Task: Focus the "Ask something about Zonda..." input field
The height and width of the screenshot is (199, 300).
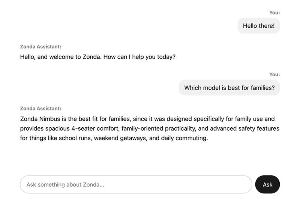Action: click(x=136, y=184)
